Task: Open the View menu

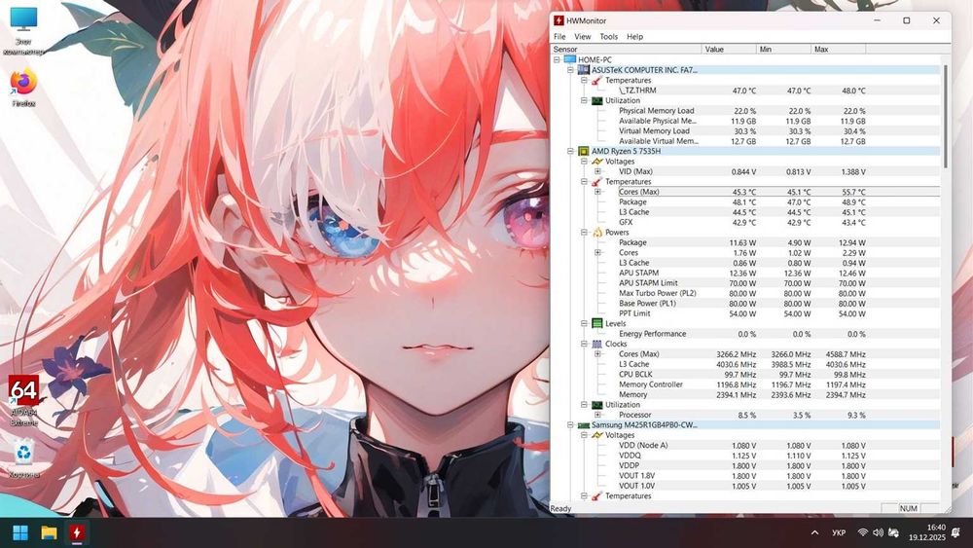Action: tap(582, 37)
